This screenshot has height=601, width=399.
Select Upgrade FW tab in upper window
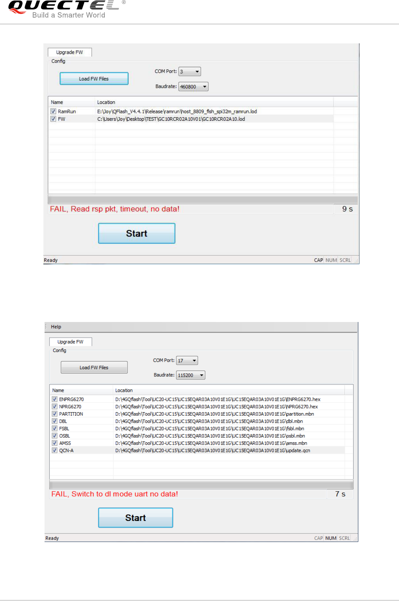70,52
